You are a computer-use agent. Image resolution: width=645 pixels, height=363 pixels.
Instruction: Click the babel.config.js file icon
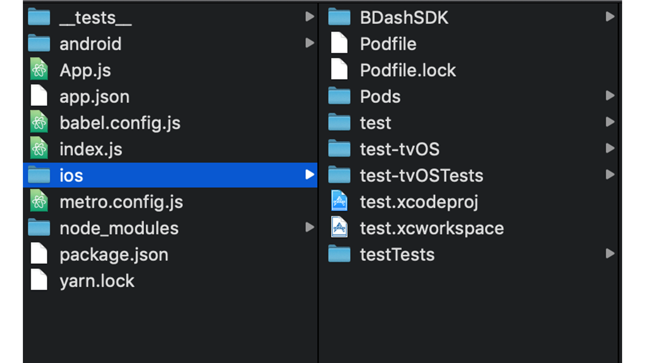point(39,122)
